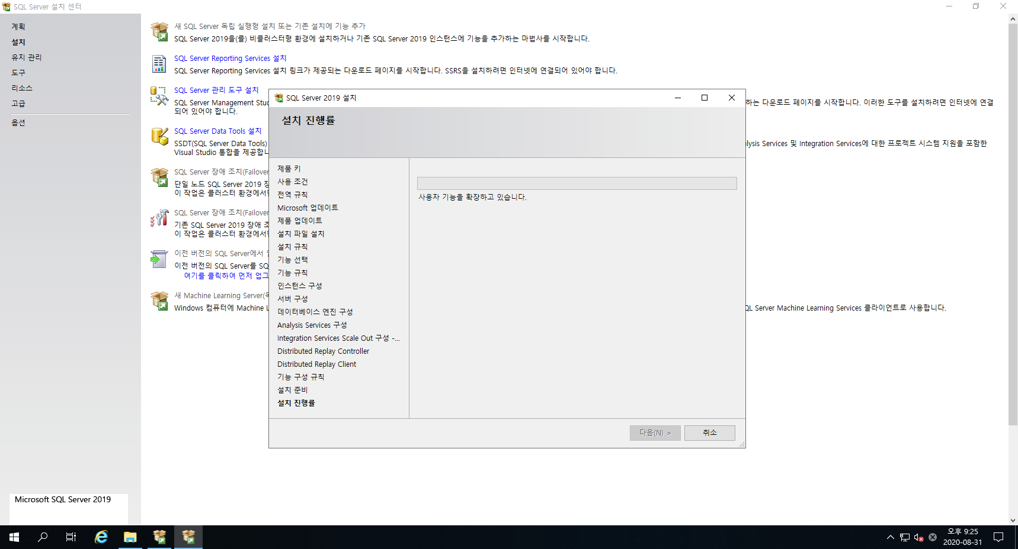Click the Microsoft 업데이트 step
The width and height of the screenshot is (1018, 549).
tap(308, 208)
